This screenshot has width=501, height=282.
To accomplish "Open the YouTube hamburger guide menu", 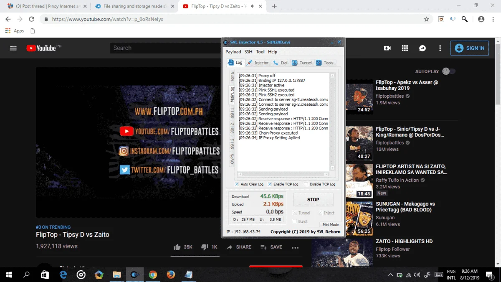I will point(13,48).
